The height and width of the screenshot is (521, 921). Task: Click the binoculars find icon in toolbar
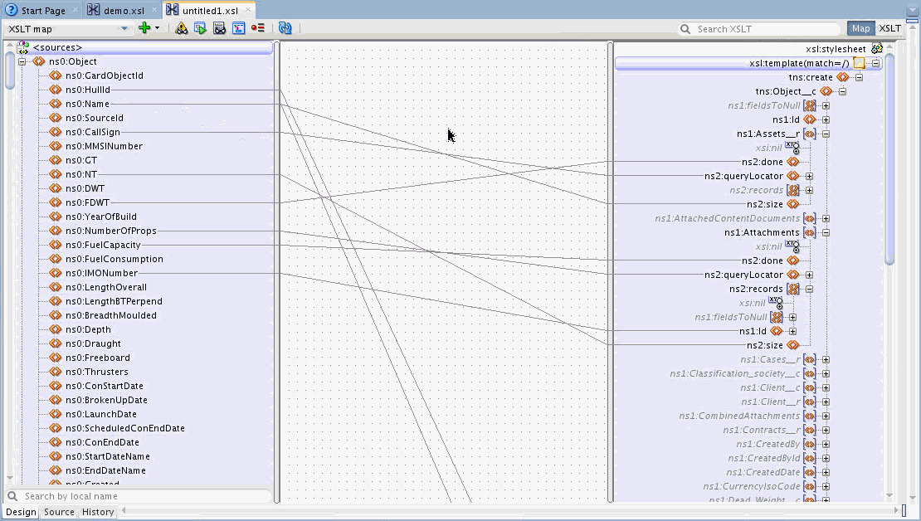[x=220, y=28]
